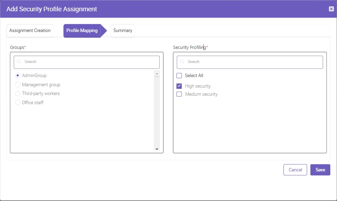Click the "Medium security" label text

point(201,94)
